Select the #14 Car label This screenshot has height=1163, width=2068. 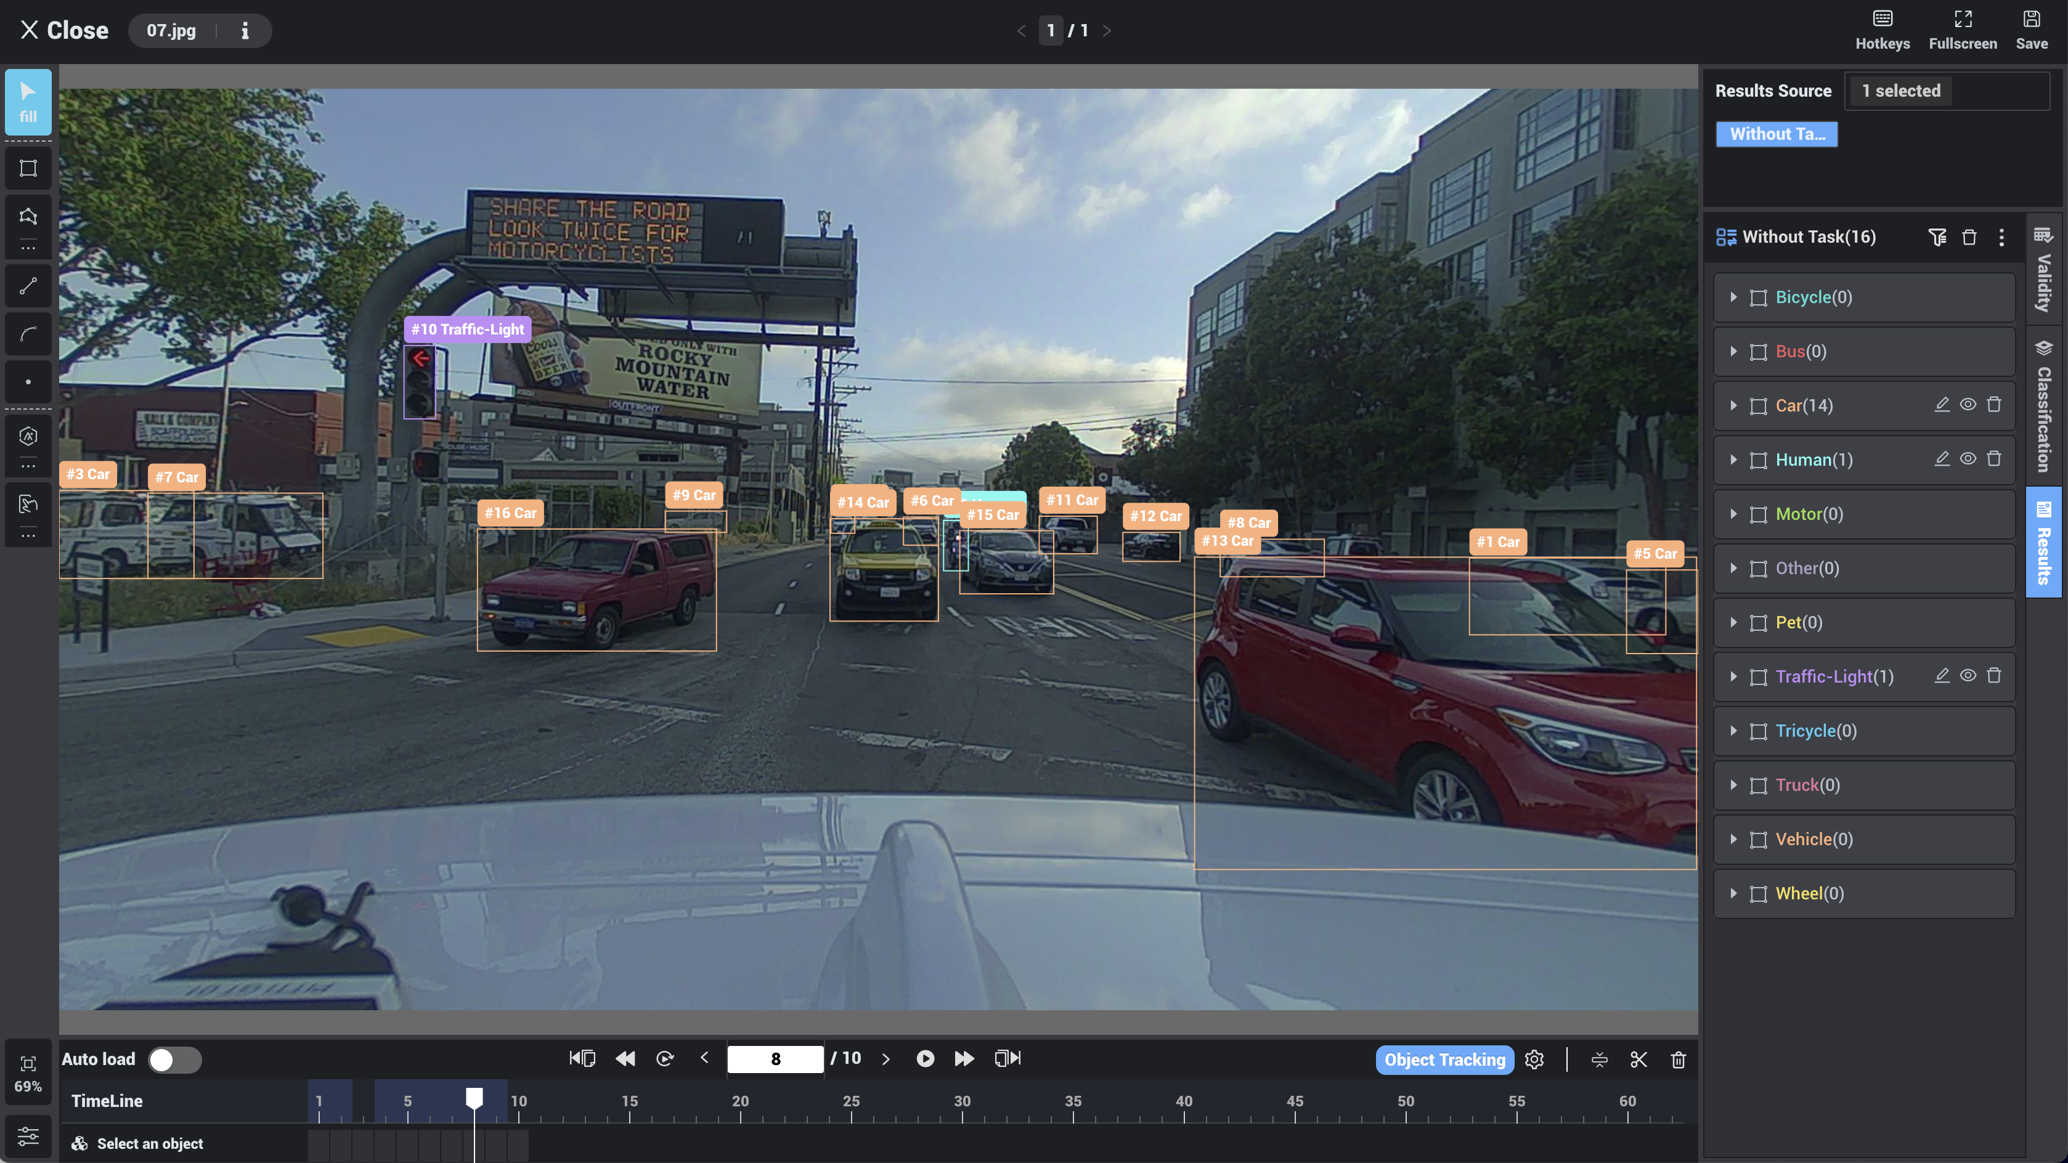pos(863,503)
